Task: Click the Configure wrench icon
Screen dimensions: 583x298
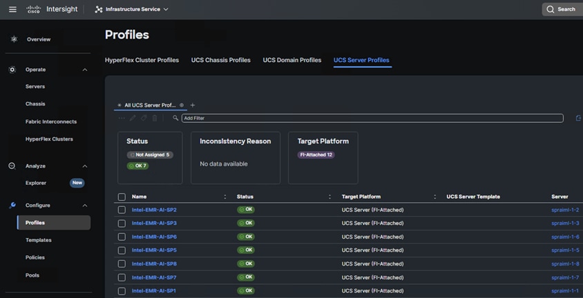Action: pos(12,206)
